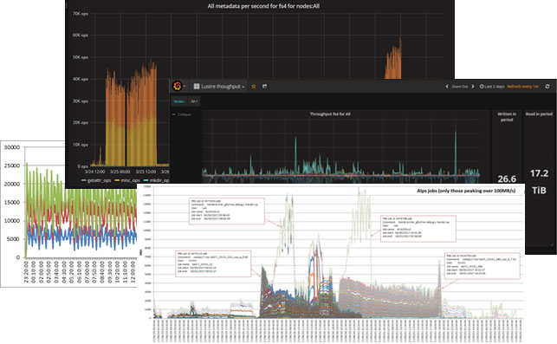Open the Last 2 days time picker
557x344 pixels.
click(492, 87)
